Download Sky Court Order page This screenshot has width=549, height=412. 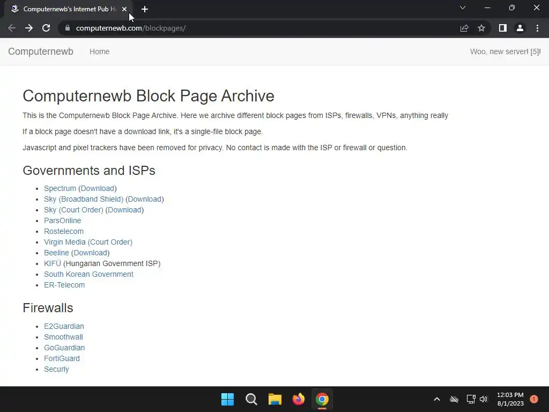(124, 210)
